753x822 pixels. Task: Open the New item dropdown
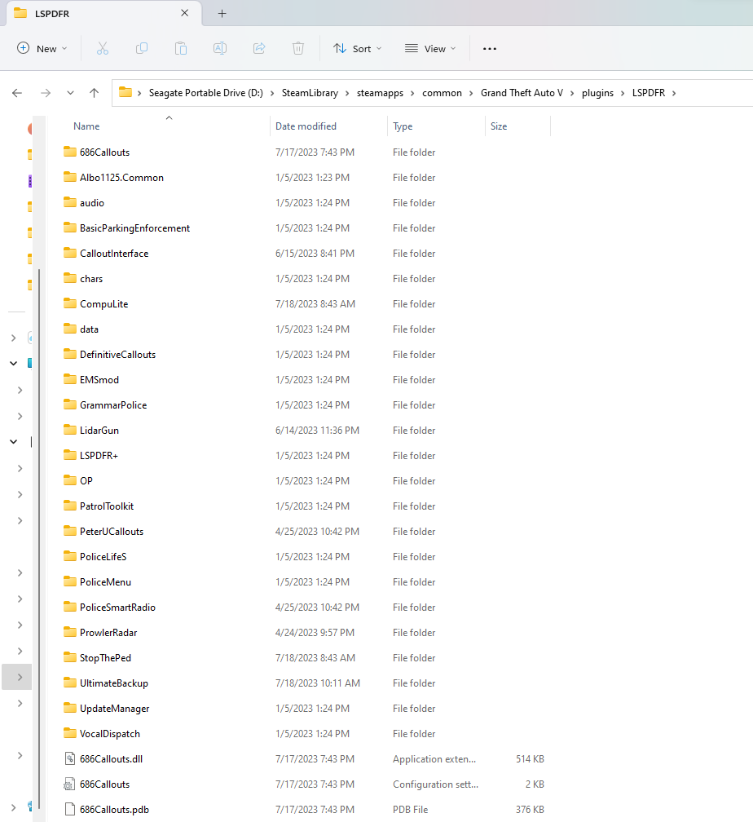pos(42,49)
